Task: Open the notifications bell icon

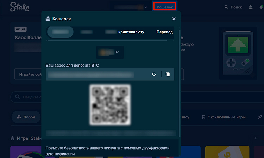Action: tap(261, 7)
